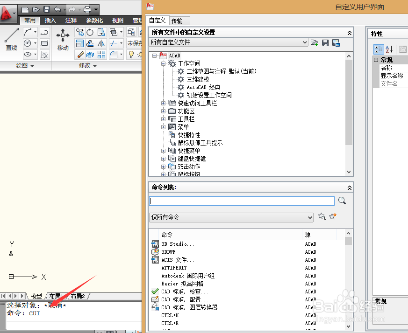Select the circle drawing tool
Image resolution: width=408 pixels, height=333 pixels.
[28, 43]
